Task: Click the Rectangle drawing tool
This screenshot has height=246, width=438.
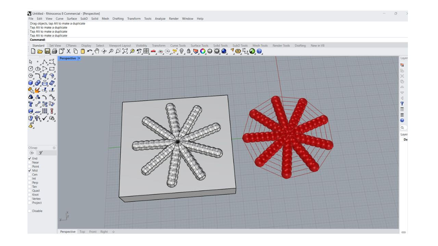Action: click(52, 69)
